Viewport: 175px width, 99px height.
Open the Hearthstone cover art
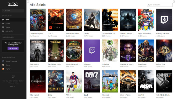(74, 20)
